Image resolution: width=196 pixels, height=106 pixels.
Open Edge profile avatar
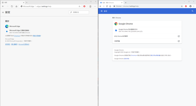coord(90,6)
